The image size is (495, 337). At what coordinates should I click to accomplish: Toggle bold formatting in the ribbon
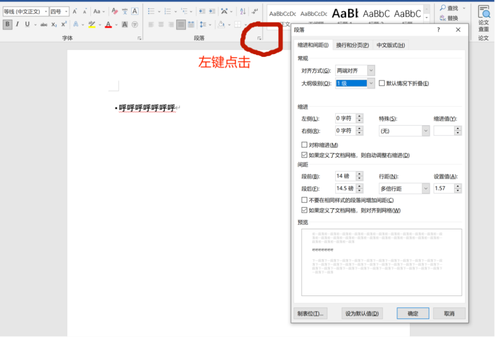point(7,24)
